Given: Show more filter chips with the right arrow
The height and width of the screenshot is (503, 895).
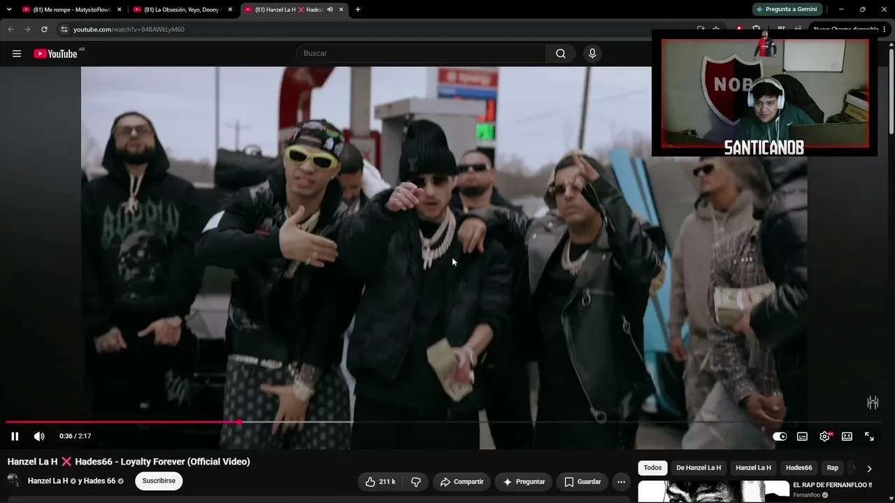Looking at the screenshot, I should (x=869, y=469).
